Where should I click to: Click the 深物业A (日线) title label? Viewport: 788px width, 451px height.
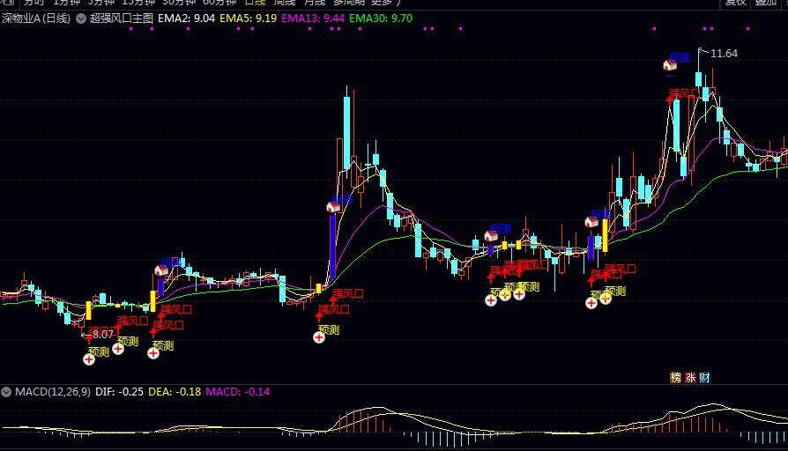[x=35, y=18]
